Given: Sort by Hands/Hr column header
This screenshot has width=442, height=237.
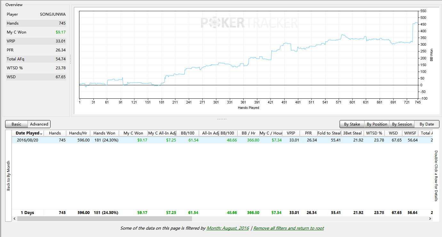Looking at the screenshot, I should click(78, 133).
